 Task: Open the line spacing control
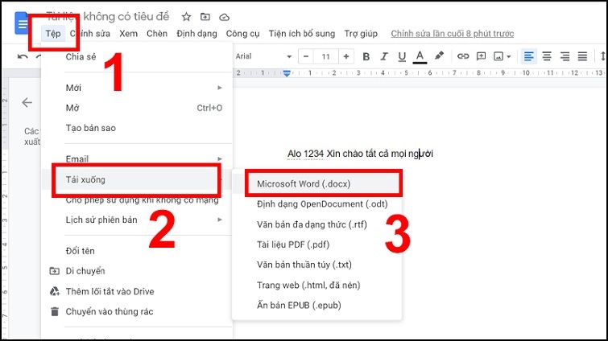coord(603,56)
